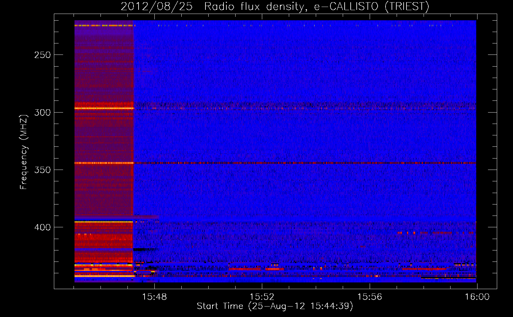This screenshot has width=513, height=317.
Task: Click the 'Start Time (25-Aug-12 15:44:39)' label
Action: click(x=275, y=306)
